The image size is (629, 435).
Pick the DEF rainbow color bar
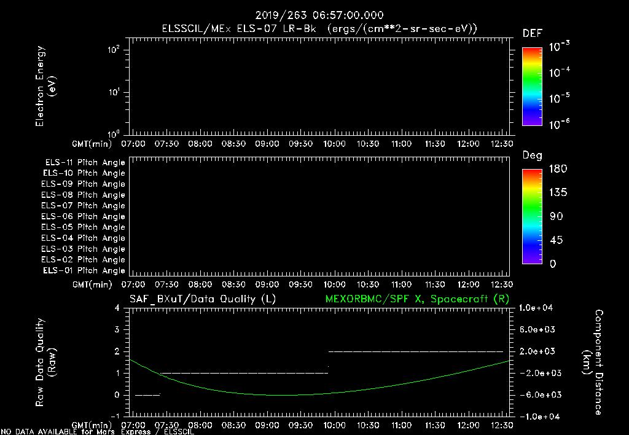[532, 87]
